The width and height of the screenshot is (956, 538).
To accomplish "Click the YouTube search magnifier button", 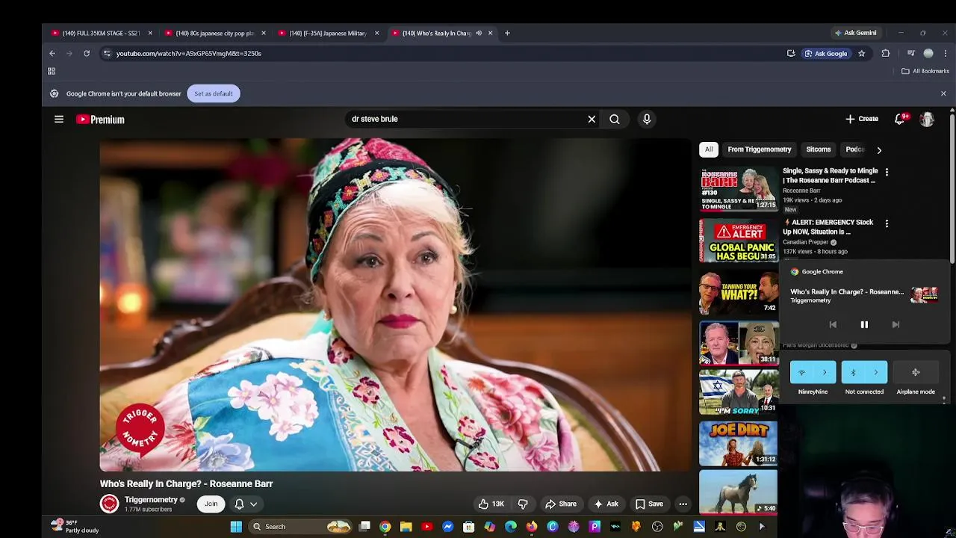I will click(615, 119).
